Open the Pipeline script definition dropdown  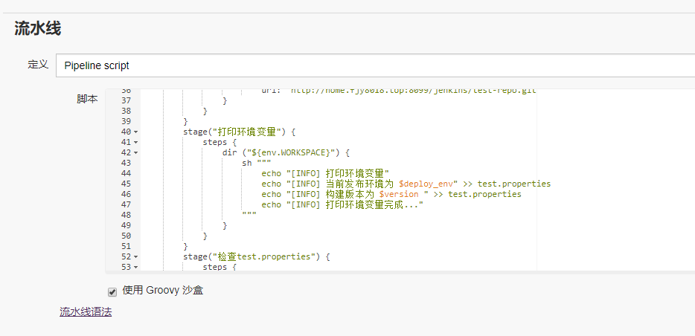click(372, 65)
